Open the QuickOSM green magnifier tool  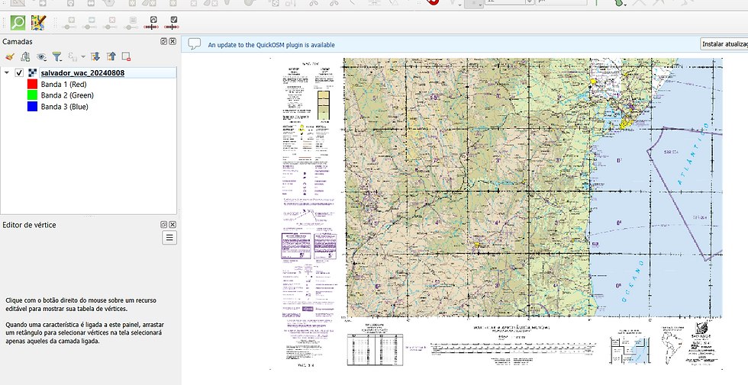click(18, 22)
